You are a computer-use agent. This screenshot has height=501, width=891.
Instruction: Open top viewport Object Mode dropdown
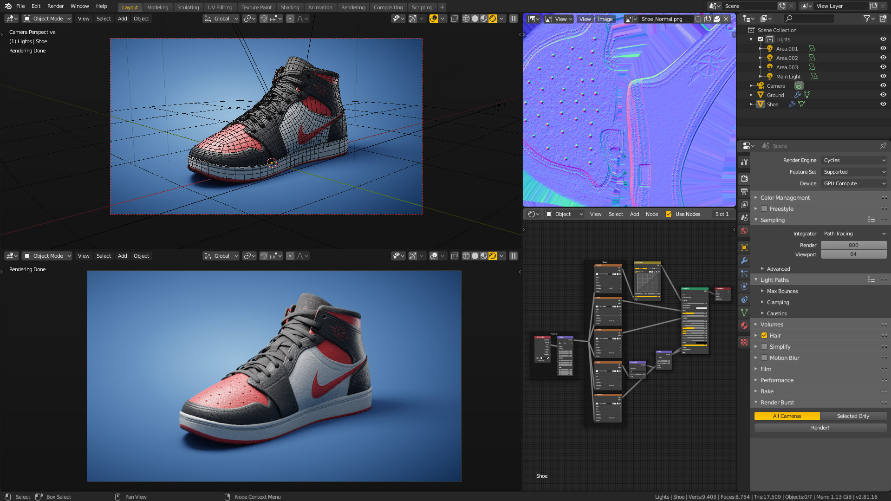coord(47,19)
